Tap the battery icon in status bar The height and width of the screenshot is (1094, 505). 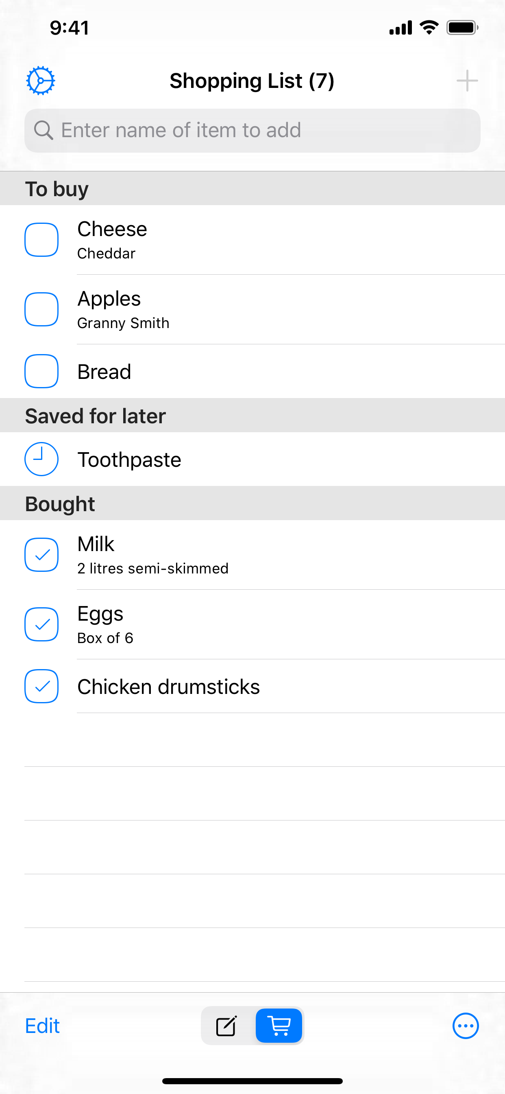(x=462, y=28)
